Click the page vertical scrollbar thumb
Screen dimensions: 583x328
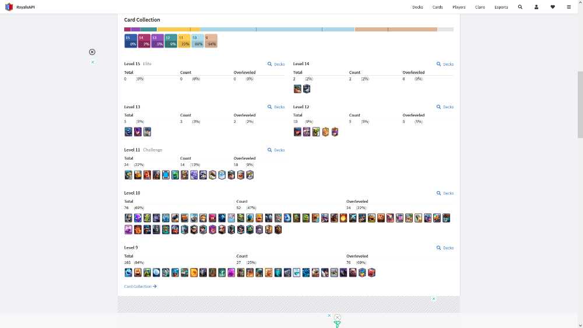click(580, 105)
